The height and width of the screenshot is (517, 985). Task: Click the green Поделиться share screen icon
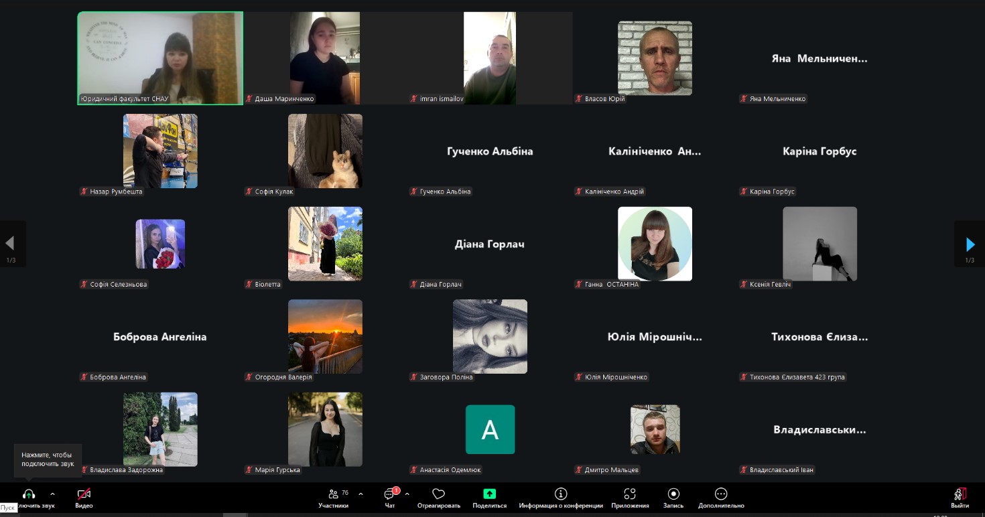[x=489, y=494]
